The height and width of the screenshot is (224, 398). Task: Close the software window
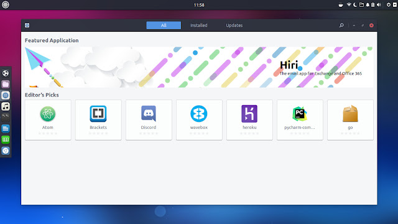[x=371, y=26]
